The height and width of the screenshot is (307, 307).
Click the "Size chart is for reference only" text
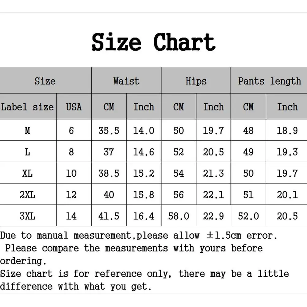[144, 273]
